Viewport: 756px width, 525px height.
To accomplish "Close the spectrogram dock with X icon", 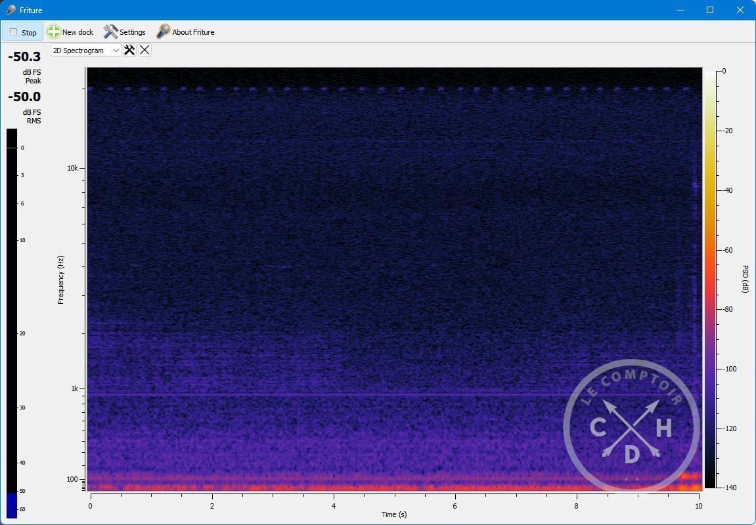I will click(145, 51).
